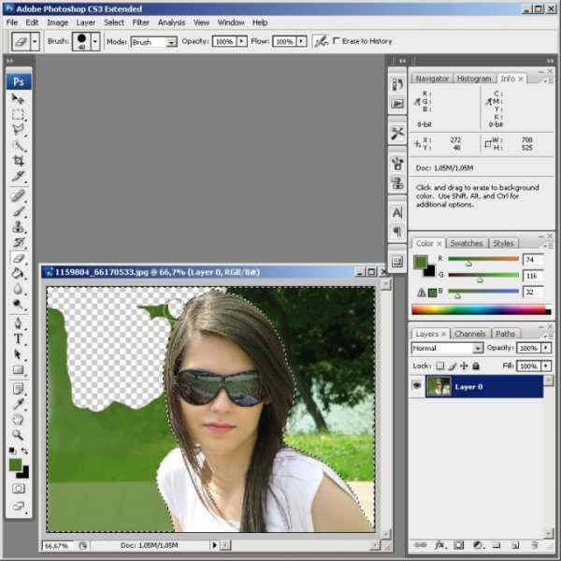Image resolution: width=561 pixels, height=561 pixels.
Task: Toggle lock transparent pixels
Action: (440, 366)
